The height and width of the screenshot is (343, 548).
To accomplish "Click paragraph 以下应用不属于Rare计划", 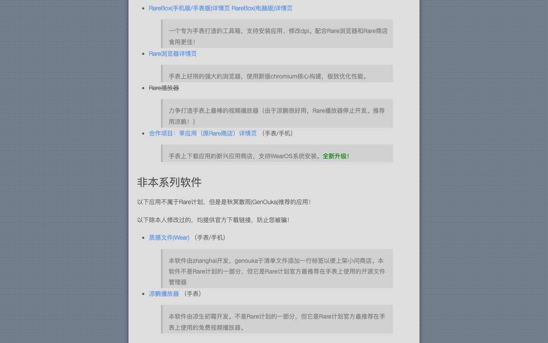I will tap(225, 202).
